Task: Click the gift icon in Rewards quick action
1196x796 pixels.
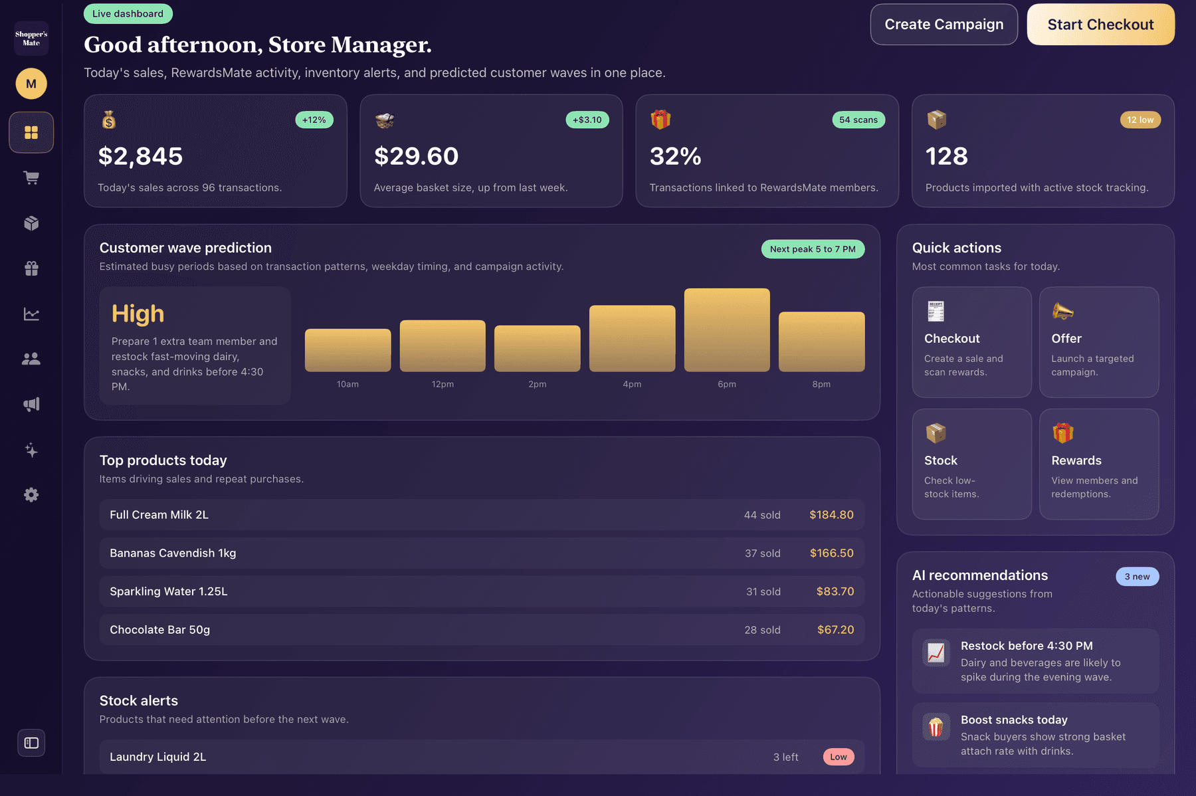Action: 1062,433
